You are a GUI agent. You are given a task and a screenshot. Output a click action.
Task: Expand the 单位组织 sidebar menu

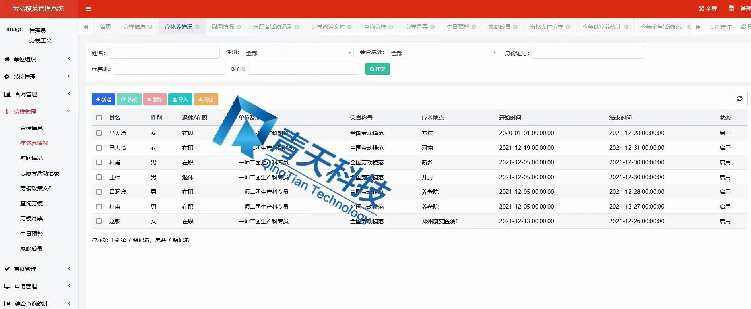39,59
